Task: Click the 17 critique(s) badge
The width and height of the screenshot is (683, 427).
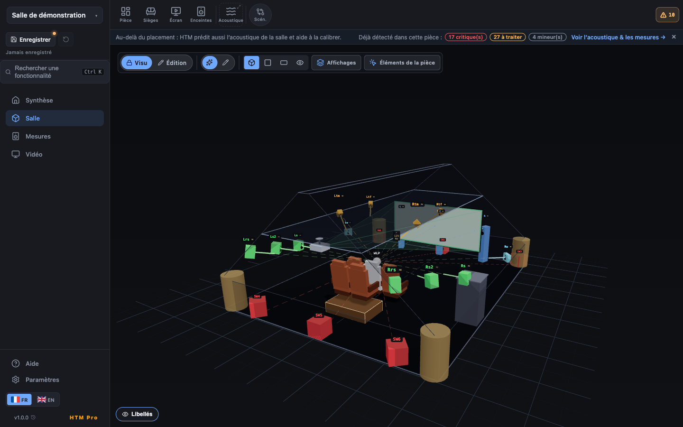Action: (466, 37)
